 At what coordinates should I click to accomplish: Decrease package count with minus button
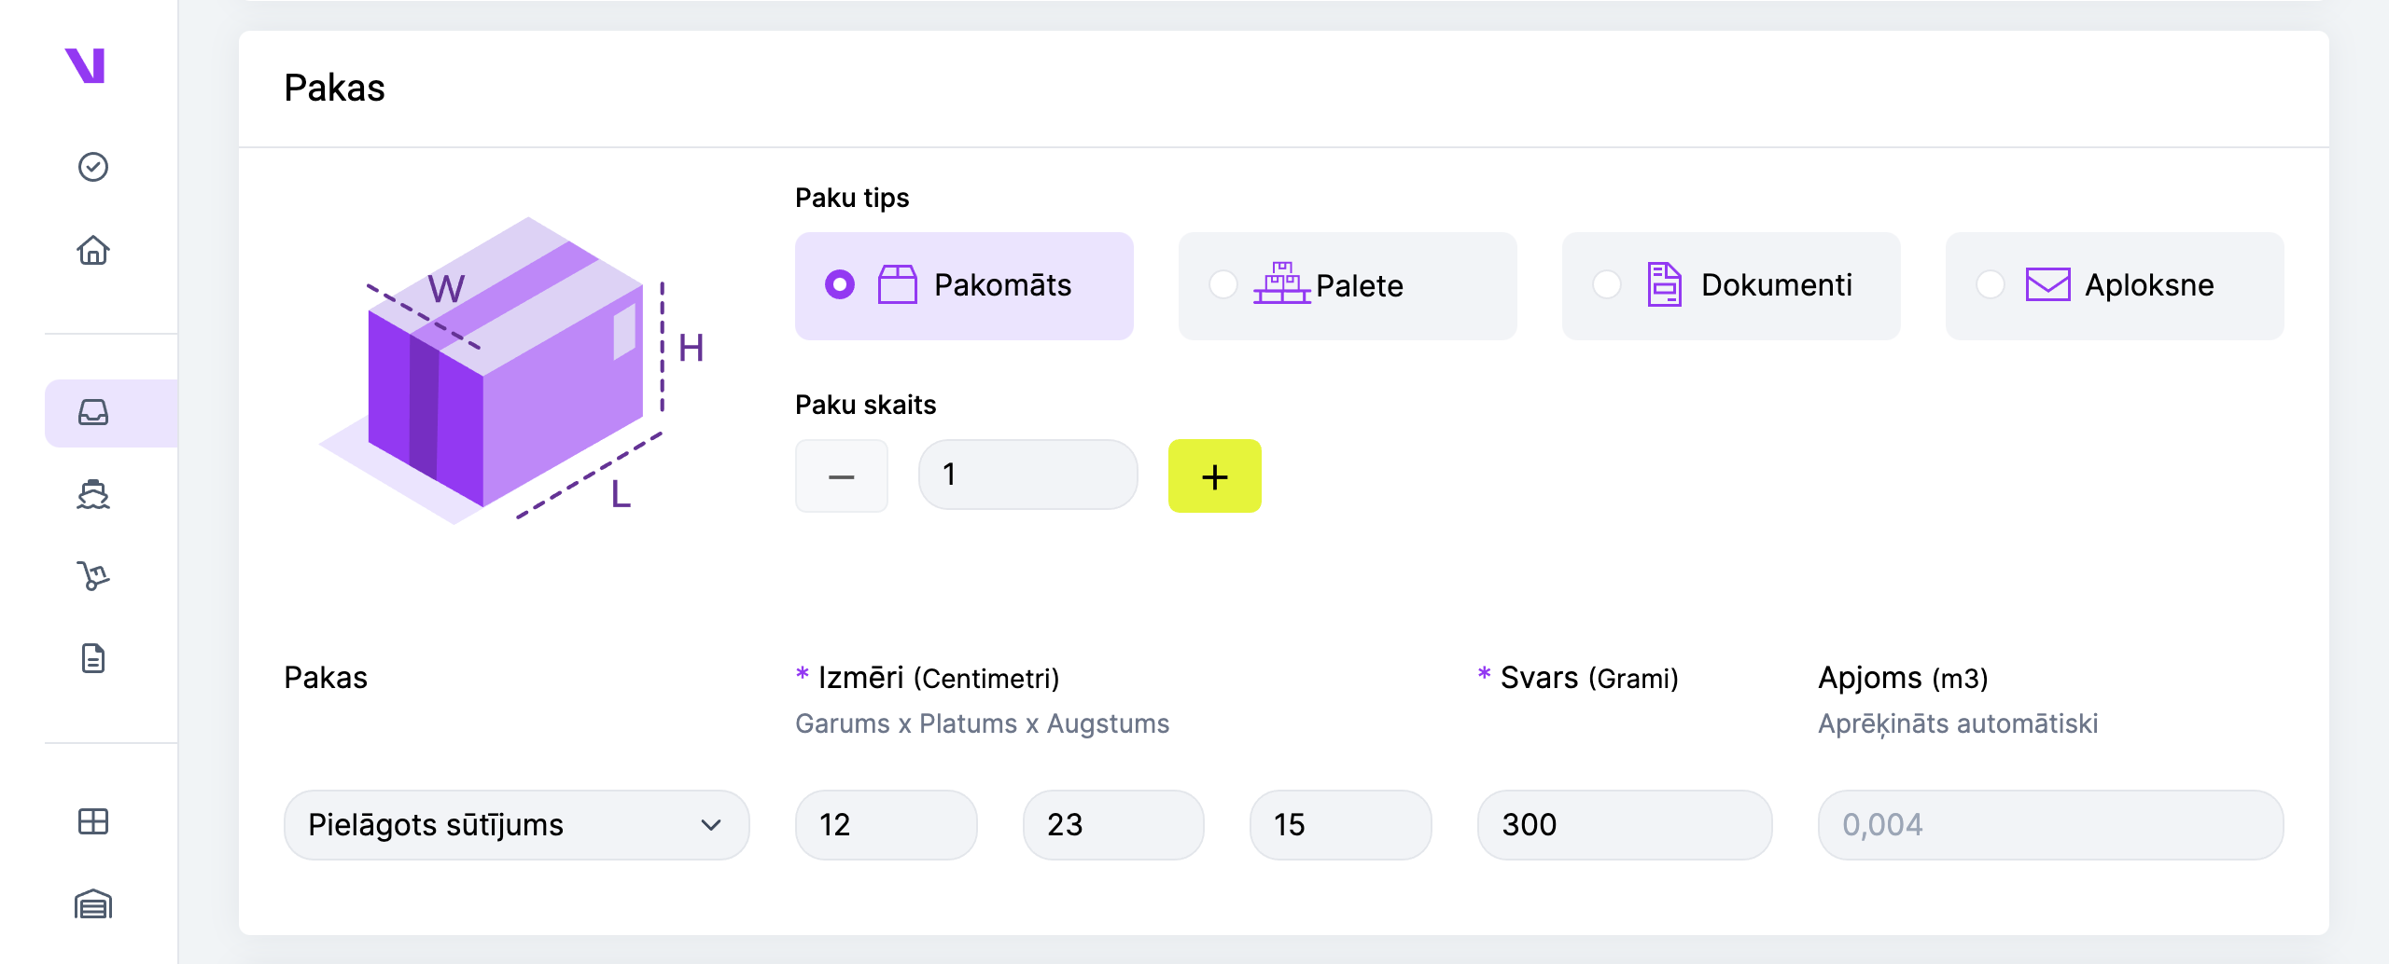pyautogui.click(x=842, y=475)
